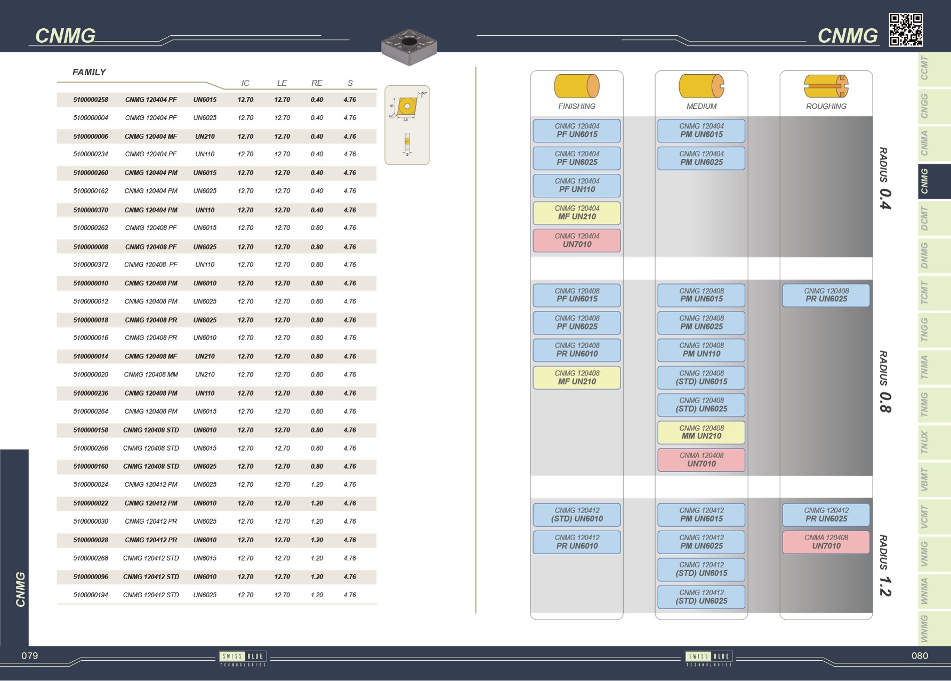Click the CNMG insert product image

[409, 47]
